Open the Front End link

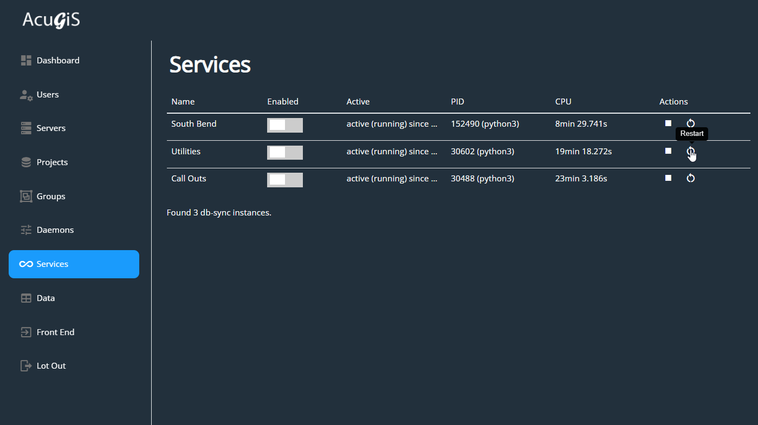coord(55,332)
